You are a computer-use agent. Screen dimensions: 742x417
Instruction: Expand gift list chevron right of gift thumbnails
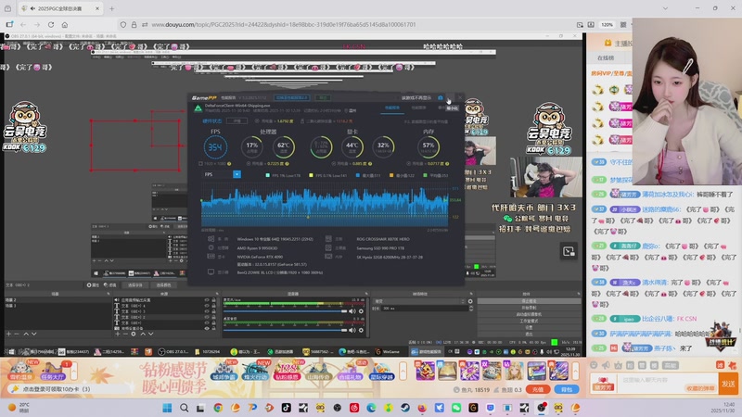pyautogui.click(x=576, y=372)
